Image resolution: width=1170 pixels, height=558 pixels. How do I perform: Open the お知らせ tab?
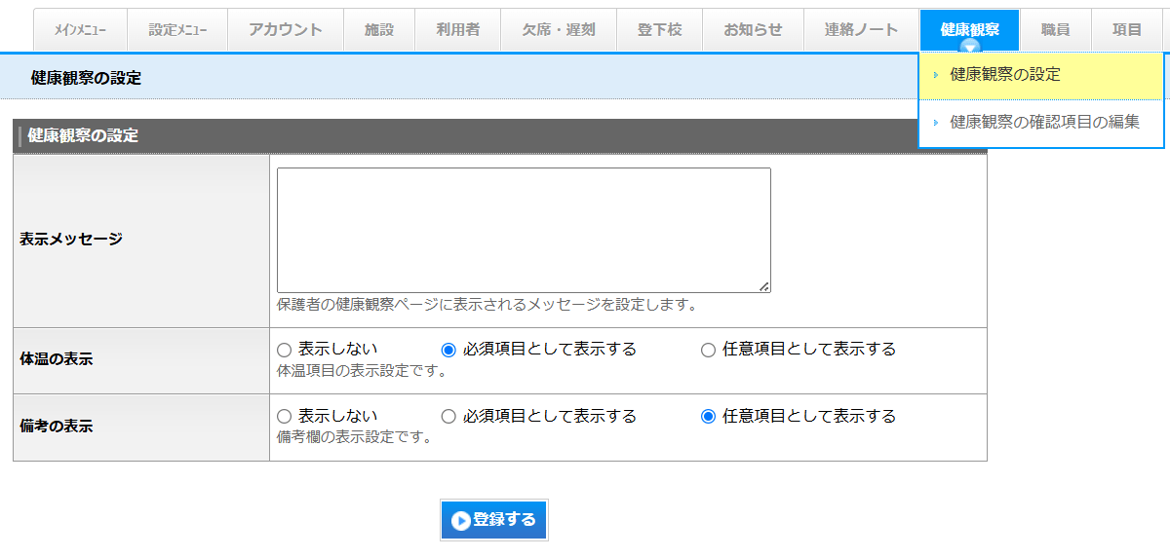point(753,30)
